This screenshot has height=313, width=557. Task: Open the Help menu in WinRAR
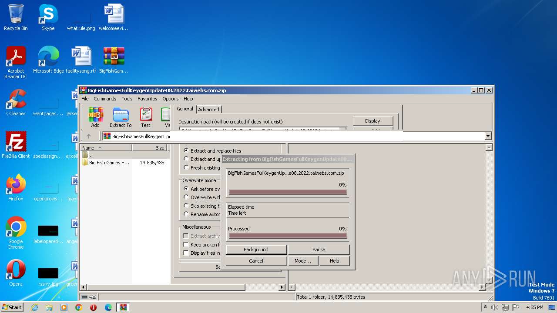click(188, 99)
